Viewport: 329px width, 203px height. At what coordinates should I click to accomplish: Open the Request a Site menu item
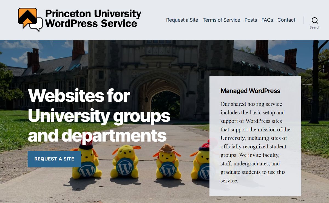click(182, 20)
